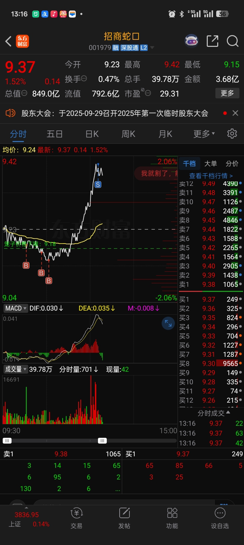Tap the 卖12 9.49 order row

point(210,184)
